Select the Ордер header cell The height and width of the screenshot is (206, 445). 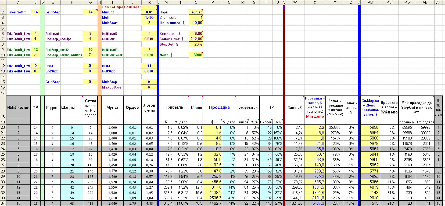click(132, 107)
